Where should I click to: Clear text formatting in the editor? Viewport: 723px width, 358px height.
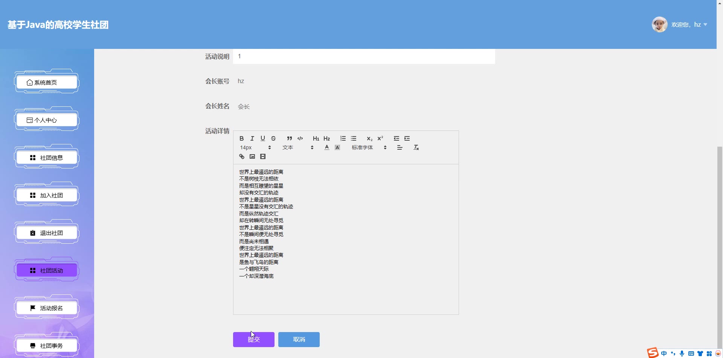416,147
